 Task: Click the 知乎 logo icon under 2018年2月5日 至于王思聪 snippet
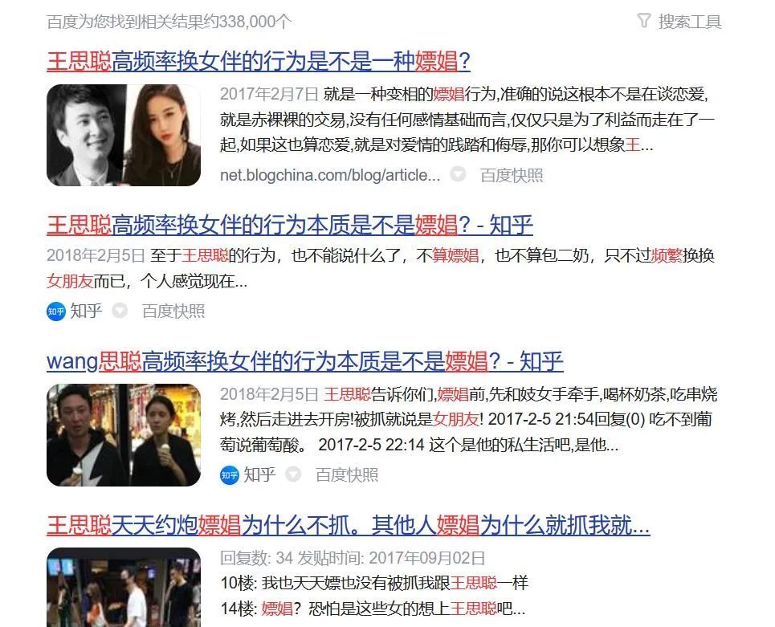click(x=56, y=311)
